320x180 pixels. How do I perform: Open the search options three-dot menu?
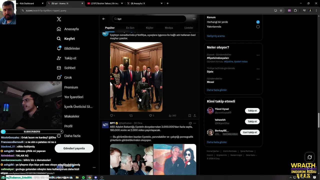(x=194, y=19)
